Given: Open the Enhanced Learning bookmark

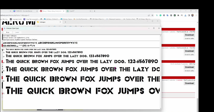Looking at the screenshot, I should [113, 19].
